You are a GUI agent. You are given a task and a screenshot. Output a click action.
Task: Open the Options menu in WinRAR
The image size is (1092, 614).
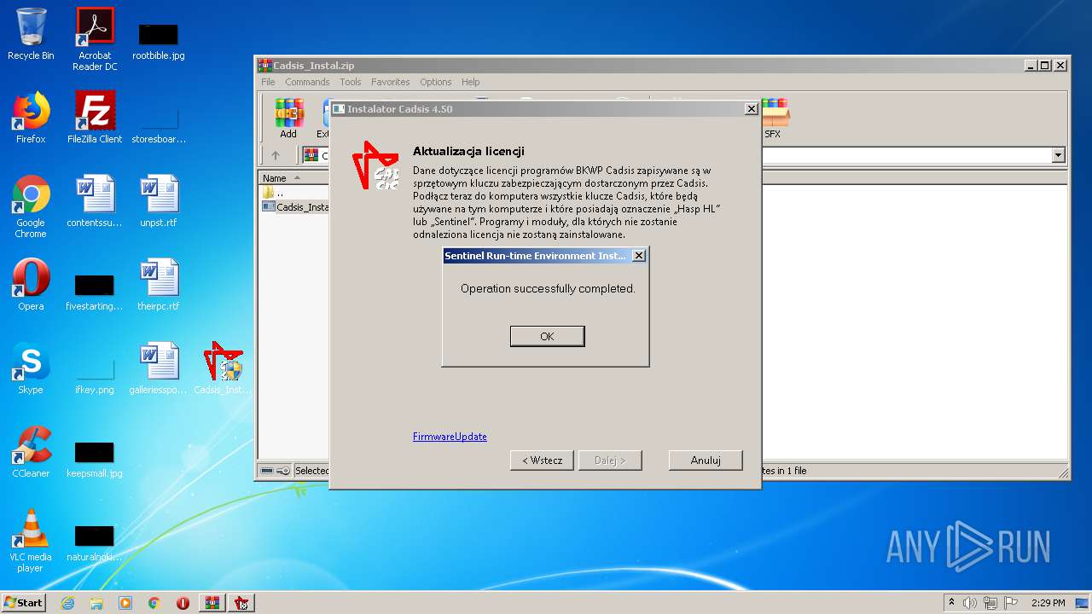pos(435,82)
